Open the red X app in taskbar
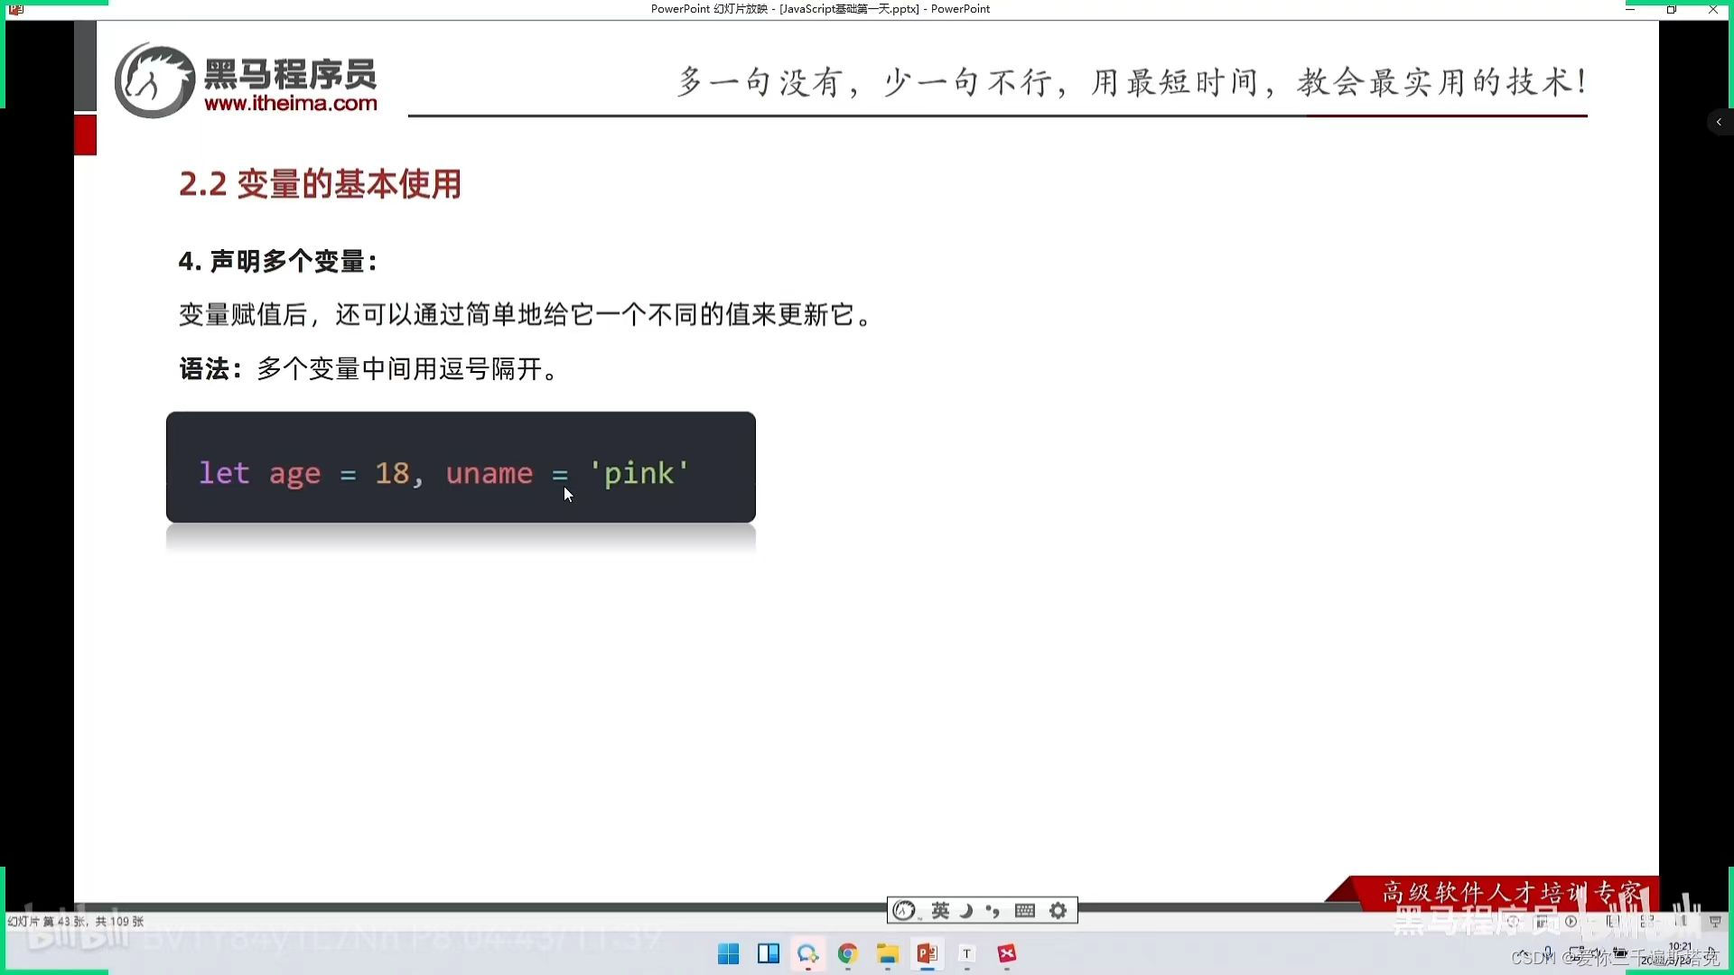The height and width of the screenshot is (975, 1734). click(x=1006, y=954)
